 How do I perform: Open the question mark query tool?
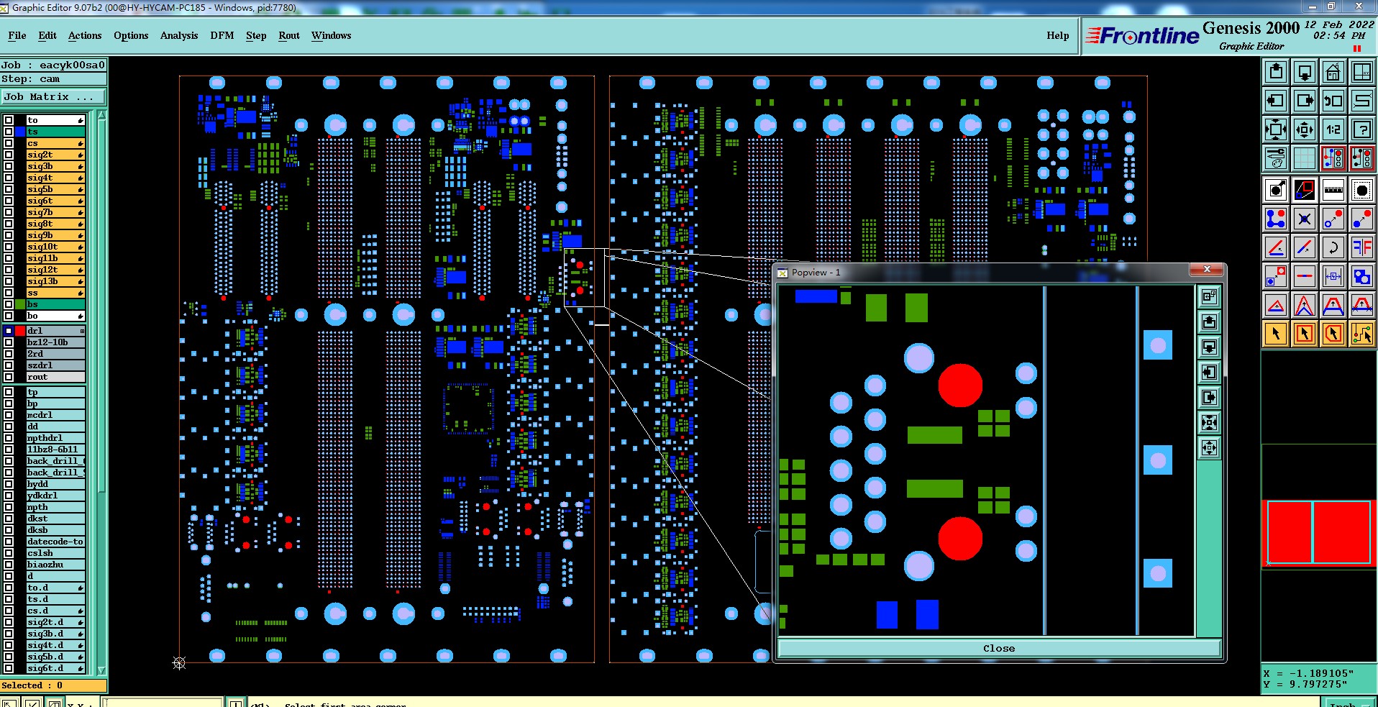pos(1362,129)
